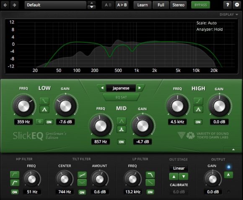Viewport: 243px width, 200px height.
Task: Click the output gain knob
Action: pyautogui.click(x=213, y=179)
